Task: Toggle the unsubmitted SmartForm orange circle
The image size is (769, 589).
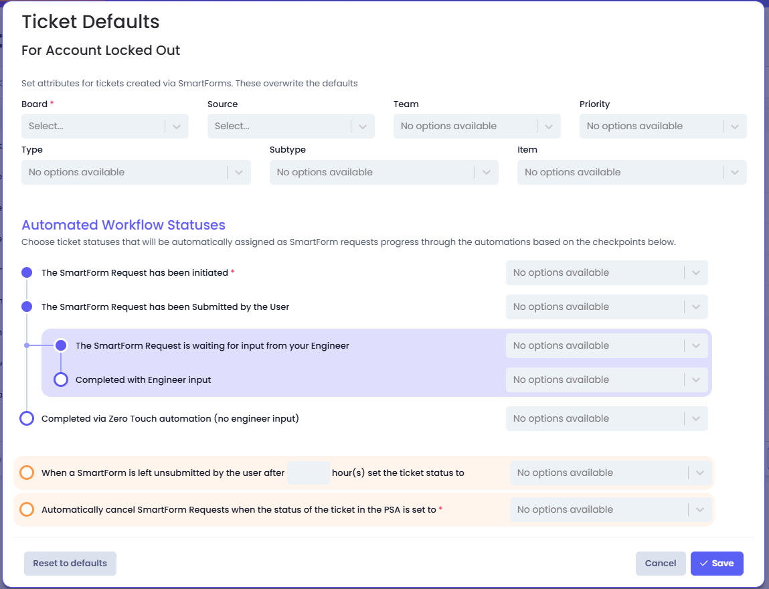Action: coord(27,473)
